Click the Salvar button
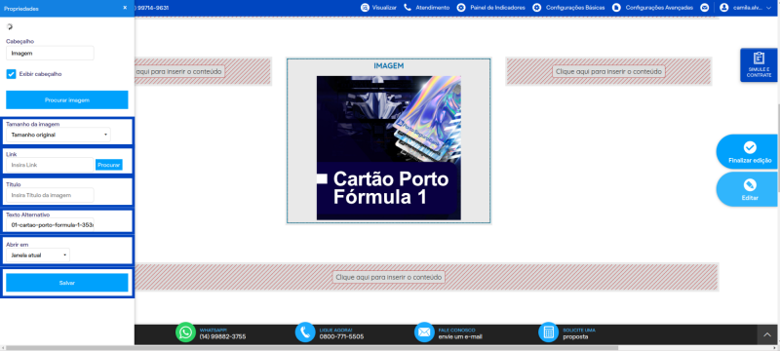 (67, 283)
